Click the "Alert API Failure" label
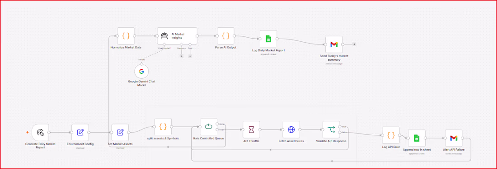This screenshot has height=169, width=497. pyautogui.click(x=454, y=150)
